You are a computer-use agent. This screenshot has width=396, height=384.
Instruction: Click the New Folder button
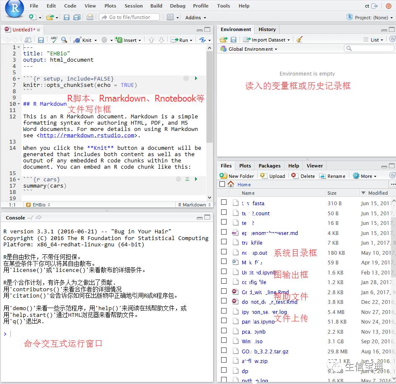(x=237, y=176)
